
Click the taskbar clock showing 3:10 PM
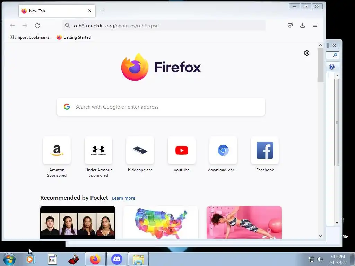[337, 259]
